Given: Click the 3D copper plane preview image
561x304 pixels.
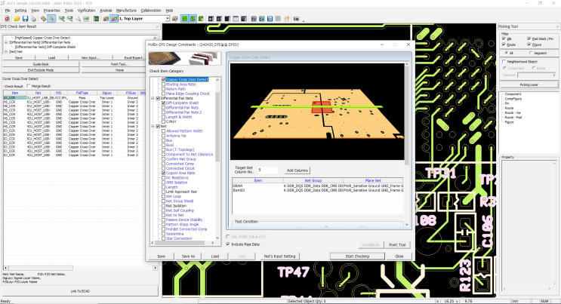Looking at the screenshot, I should tap(317, 112).
